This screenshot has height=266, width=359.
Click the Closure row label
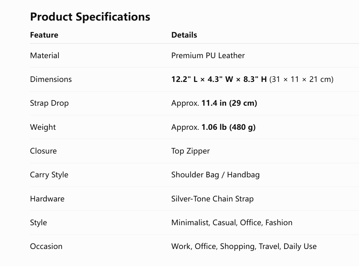click(x=43, y=151)
